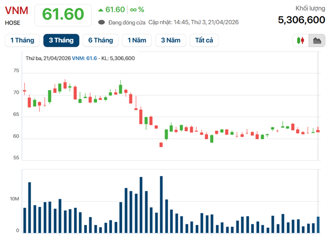Image resolution: width=328 pixels, height=236 pixels.
Task: Choose the 3 Năm time range
Action: 171,40
